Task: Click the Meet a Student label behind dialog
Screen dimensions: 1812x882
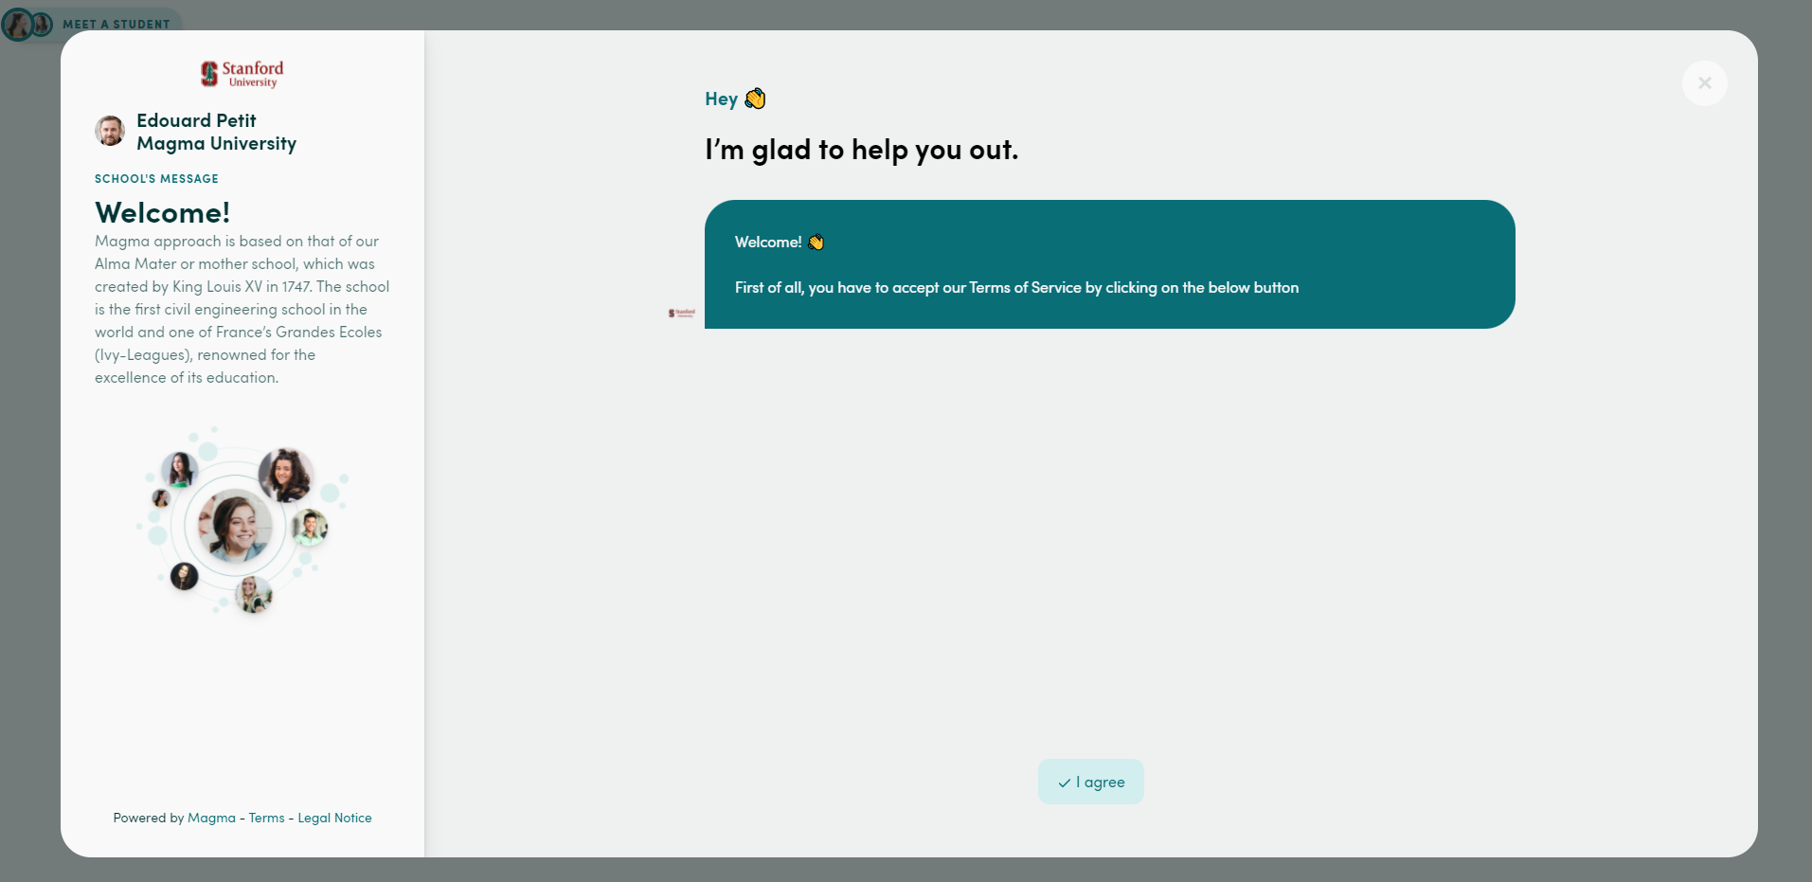Action: click(x=116, y=24)
